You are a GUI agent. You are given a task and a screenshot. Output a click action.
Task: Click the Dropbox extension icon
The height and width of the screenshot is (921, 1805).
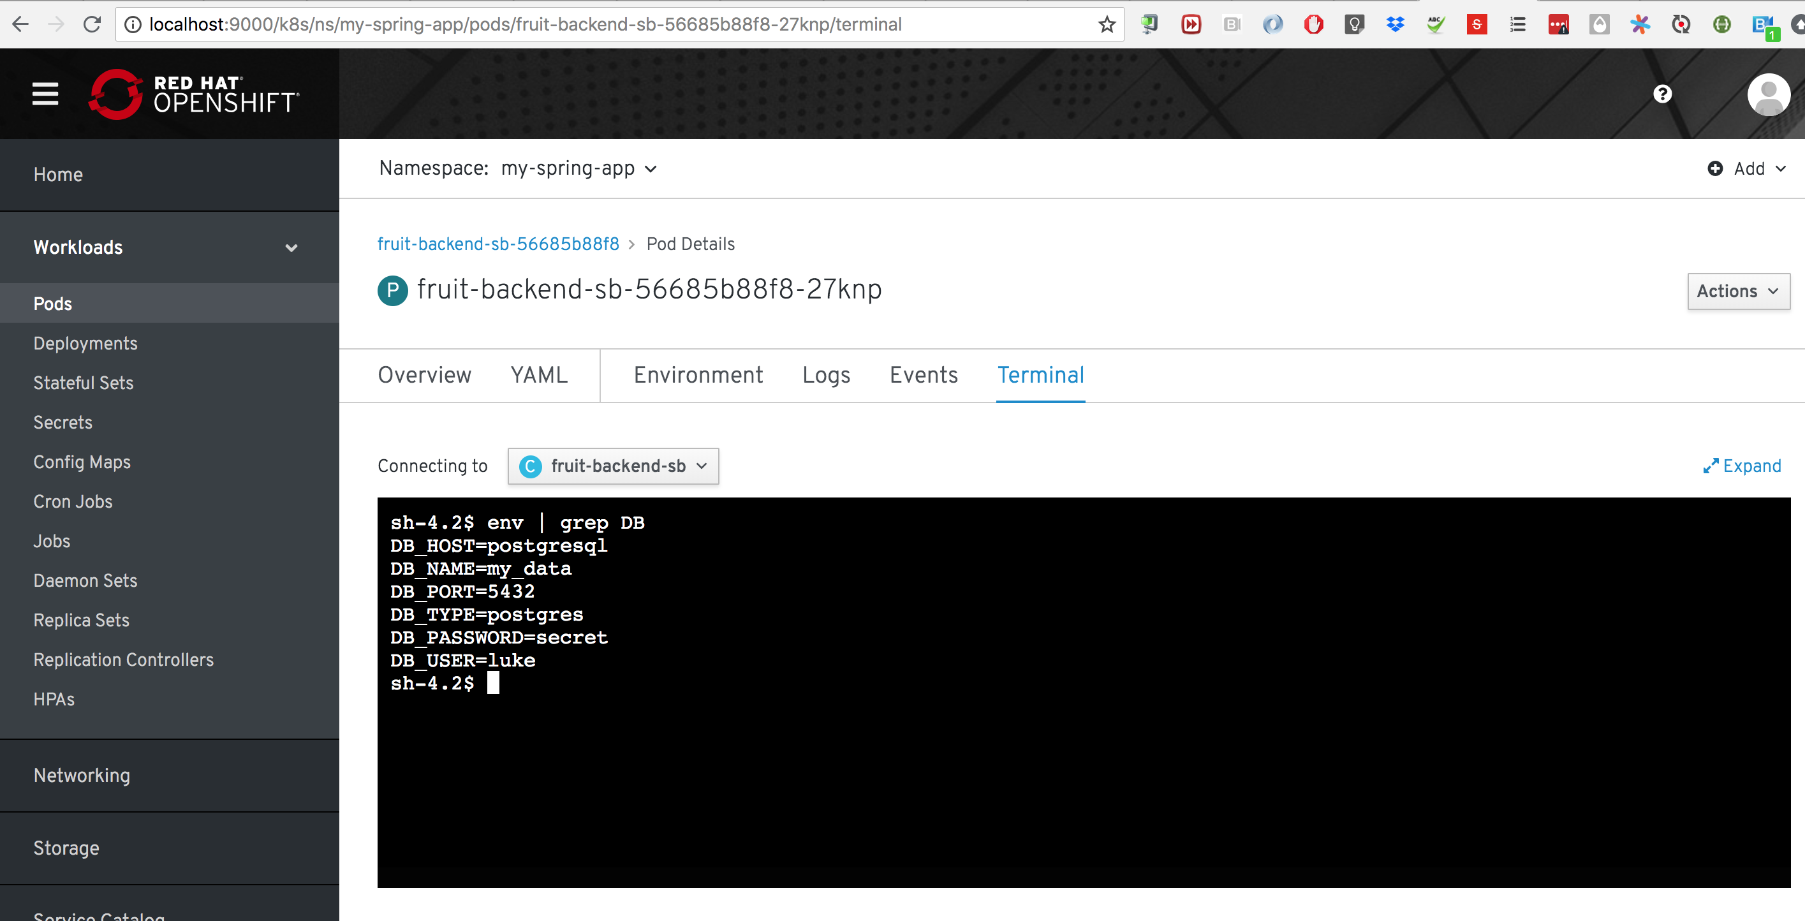pos(1395,24)
